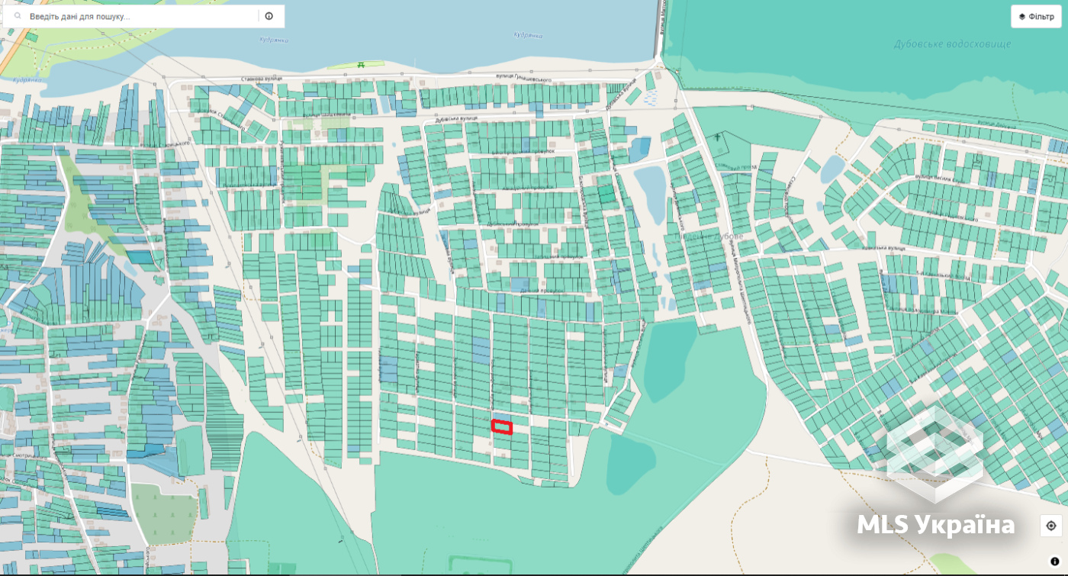The height and width of the screenshot is (576, 1068).
Task: Click the cemetery cross icon on map
Action: [718, 138]
